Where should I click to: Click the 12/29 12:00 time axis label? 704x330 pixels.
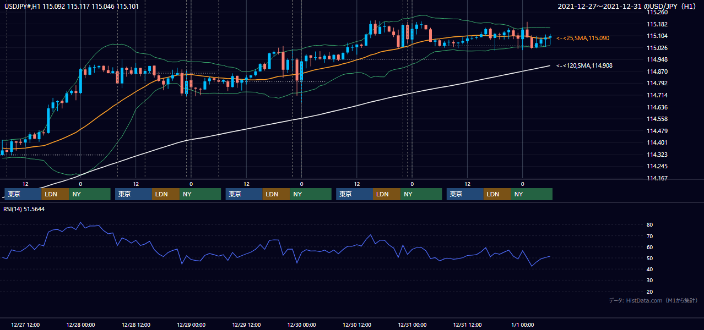click(246, 324)
